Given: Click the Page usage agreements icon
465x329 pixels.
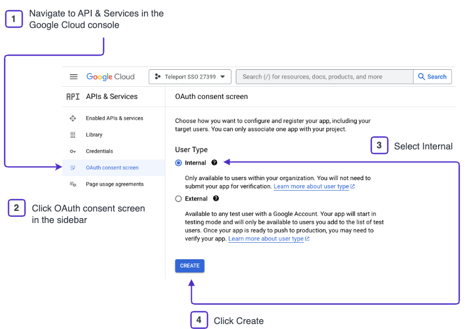Looking at the screenshot, I should coord(73,184).
